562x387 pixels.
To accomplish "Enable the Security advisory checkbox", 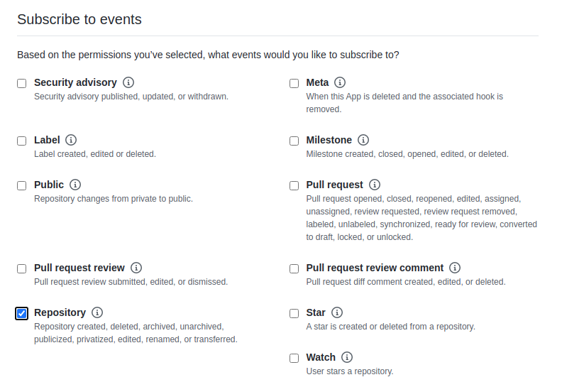I will pyautogui.click(x=22, y=84).
